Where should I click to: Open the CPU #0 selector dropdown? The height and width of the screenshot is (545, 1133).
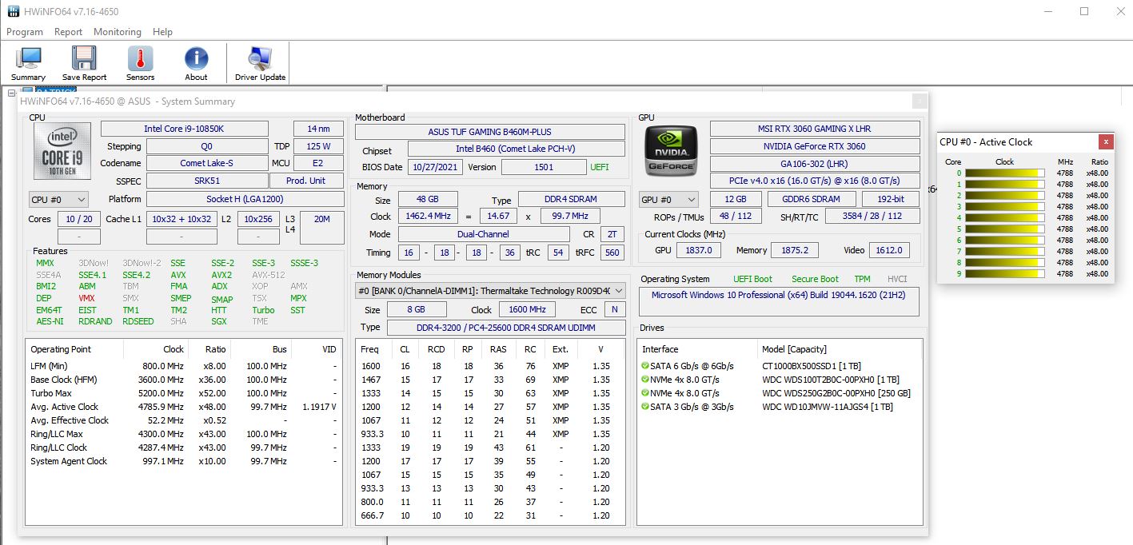point(58,199)
